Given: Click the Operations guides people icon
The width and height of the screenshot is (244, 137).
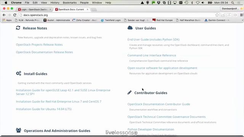Looking at the screenshot, I should pos(19,130).
